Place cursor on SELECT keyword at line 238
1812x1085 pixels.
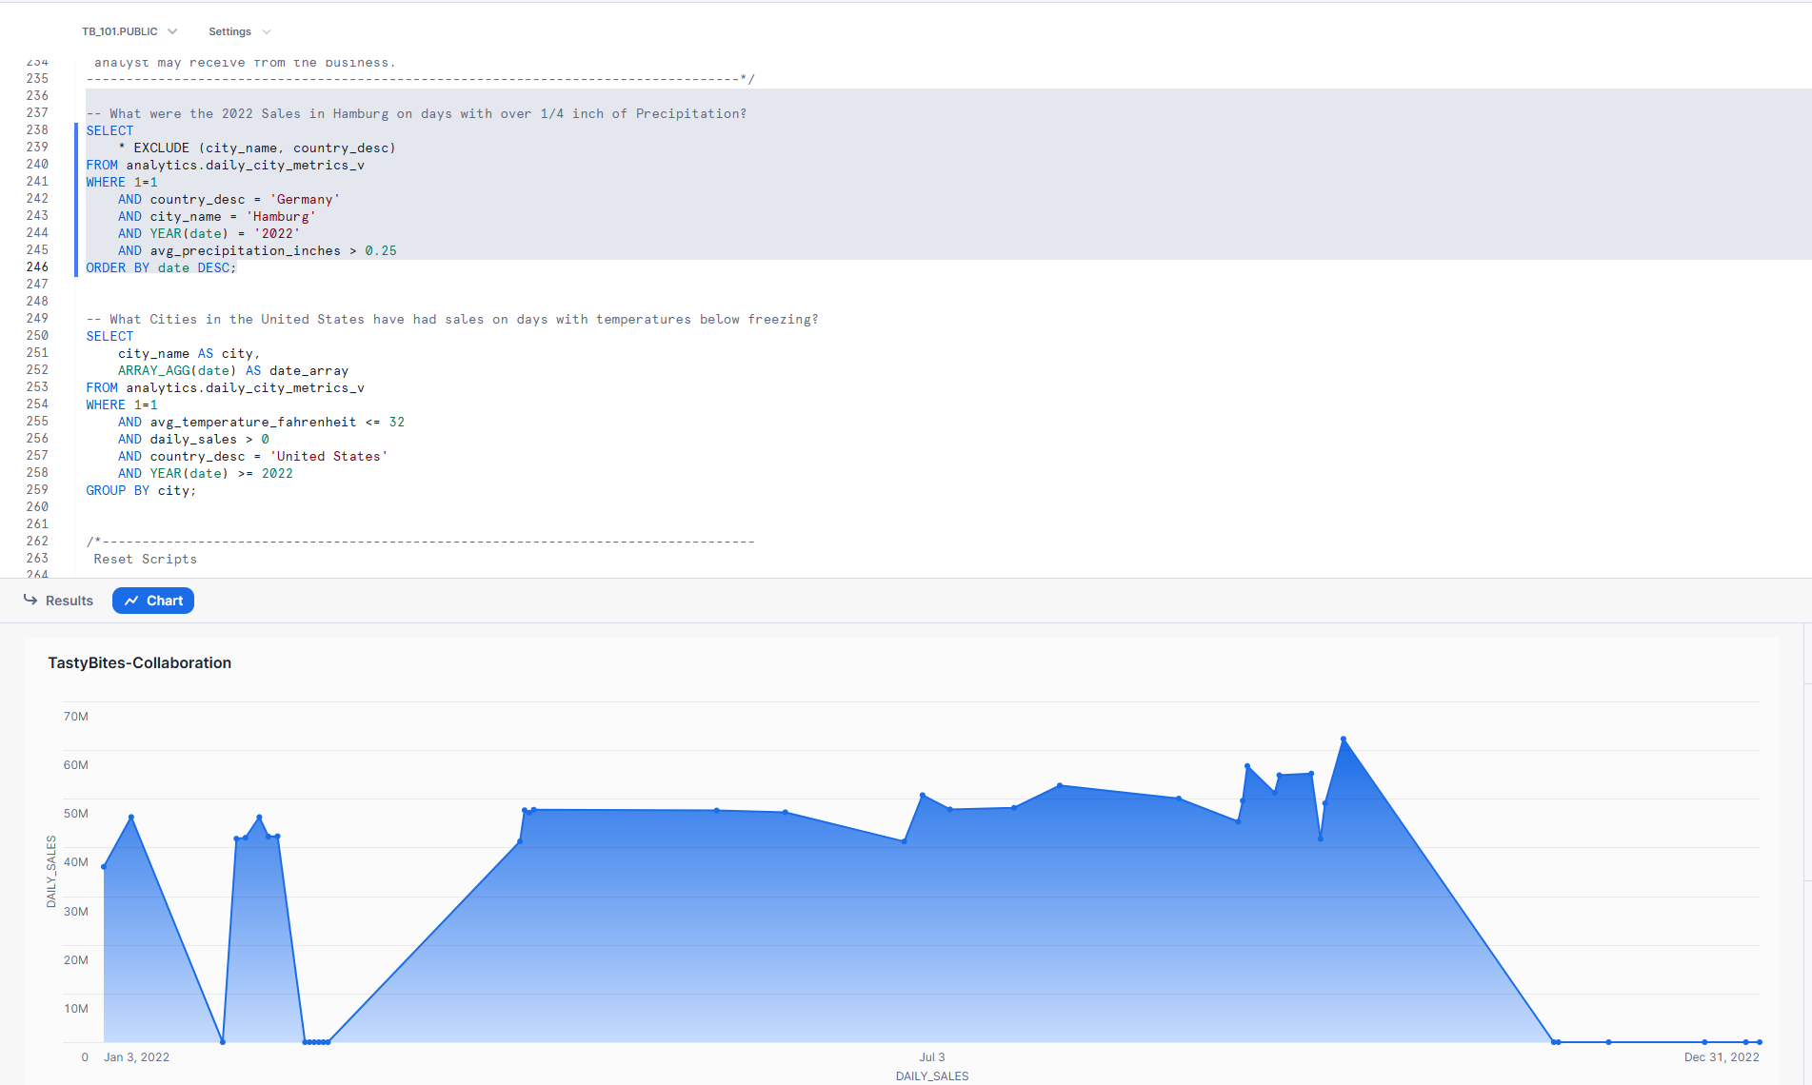pos(109,130)
